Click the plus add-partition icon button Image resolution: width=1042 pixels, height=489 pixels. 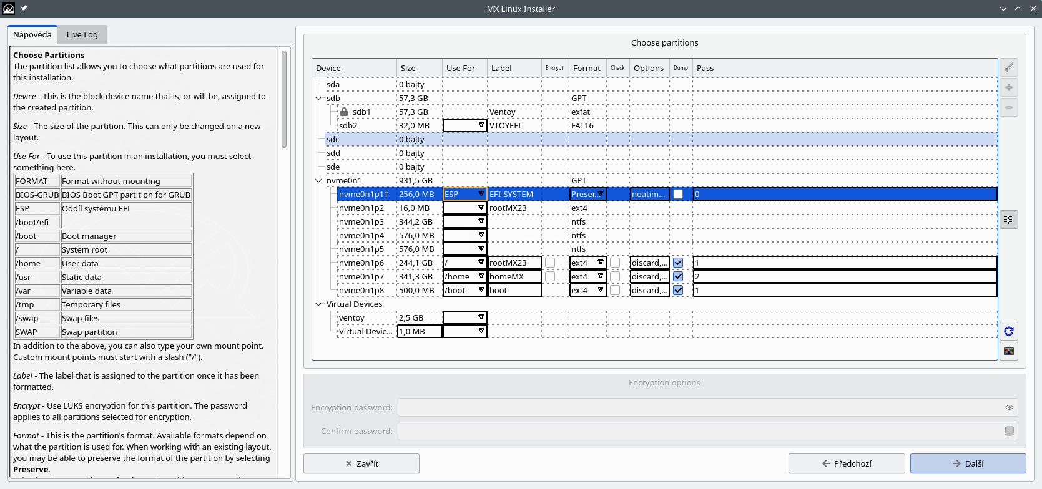tap(1008, 87)
